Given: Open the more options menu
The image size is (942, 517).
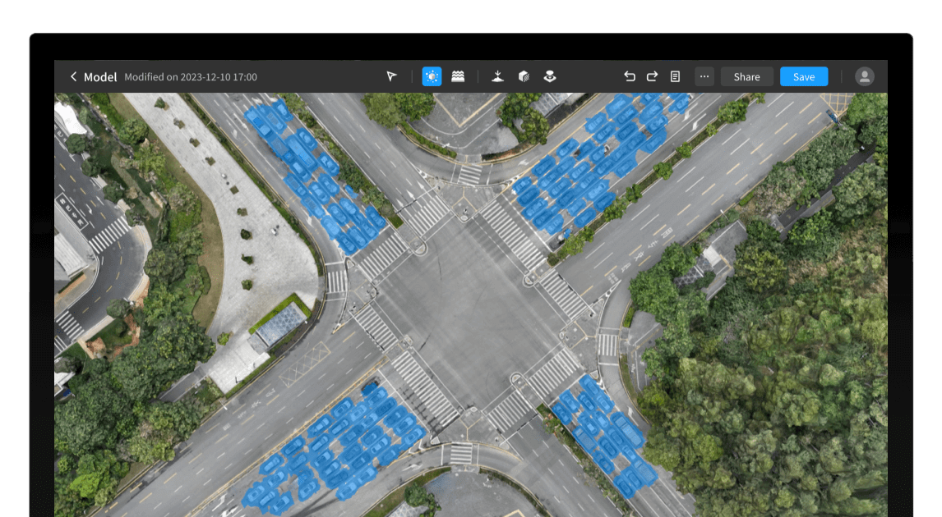Looking at the screenshot, I should point(704,76).
